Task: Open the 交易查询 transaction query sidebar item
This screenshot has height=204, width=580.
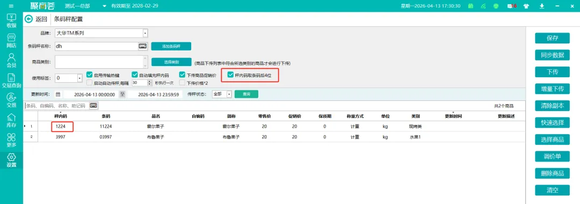Action: pos(11,81)
